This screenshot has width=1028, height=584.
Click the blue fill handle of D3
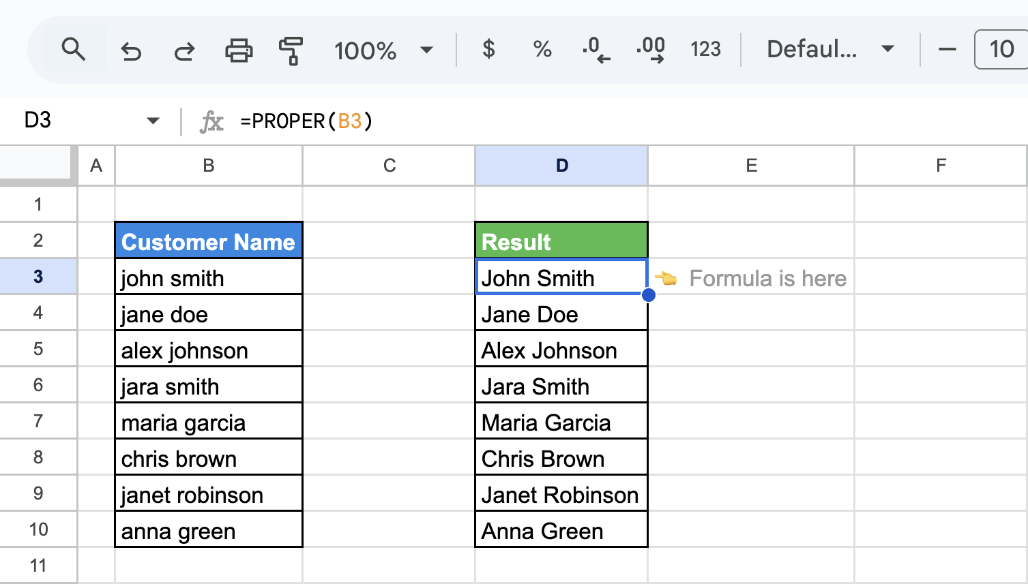coord(648,294)
